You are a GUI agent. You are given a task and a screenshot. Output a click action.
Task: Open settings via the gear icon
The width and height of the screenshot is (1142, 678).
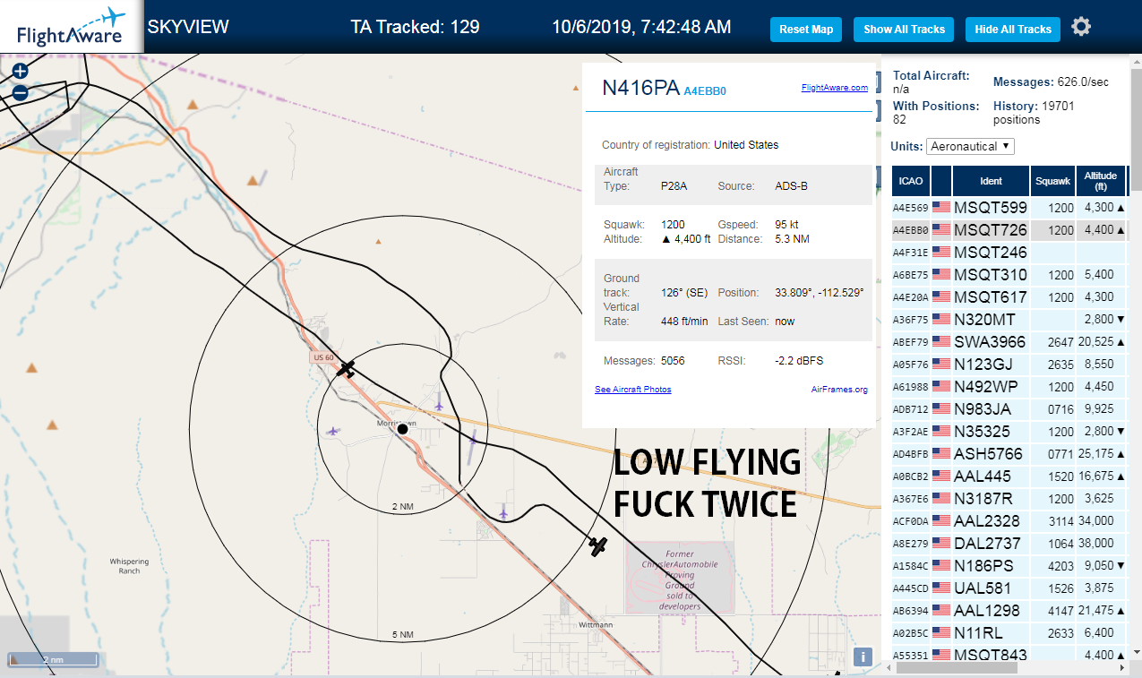[x=1081, y=27]
